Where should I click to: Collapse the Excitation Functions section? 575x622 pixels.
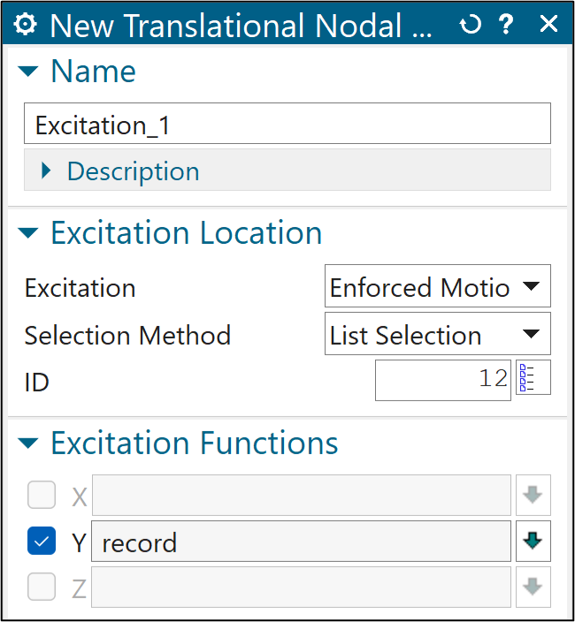[29, 443]
